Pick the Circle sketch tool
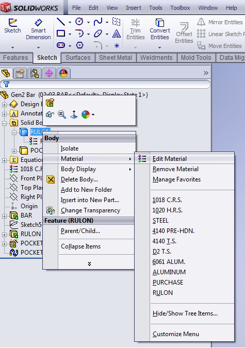Screen dimensions: 245x348 (79, 22)
